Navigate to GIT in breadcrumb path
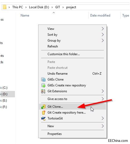 [58, 7]
